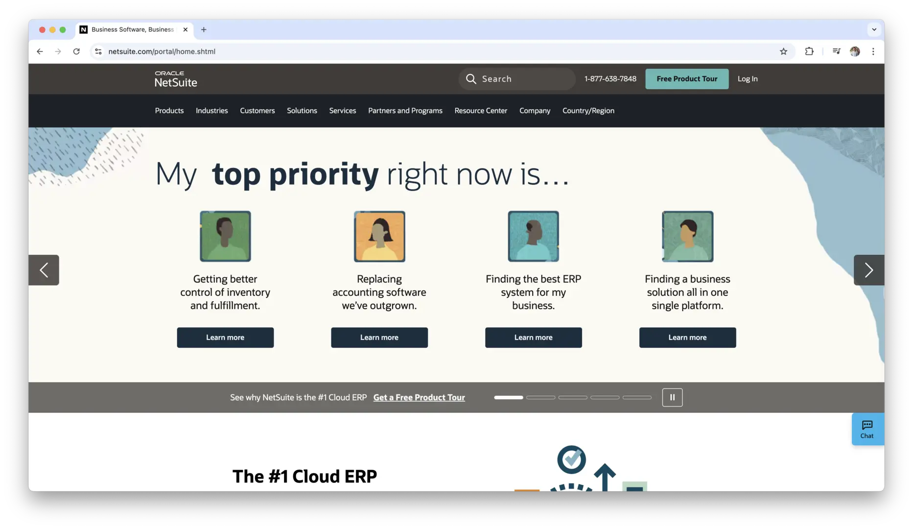Go to the previous carousel slide

pos(44,270)
